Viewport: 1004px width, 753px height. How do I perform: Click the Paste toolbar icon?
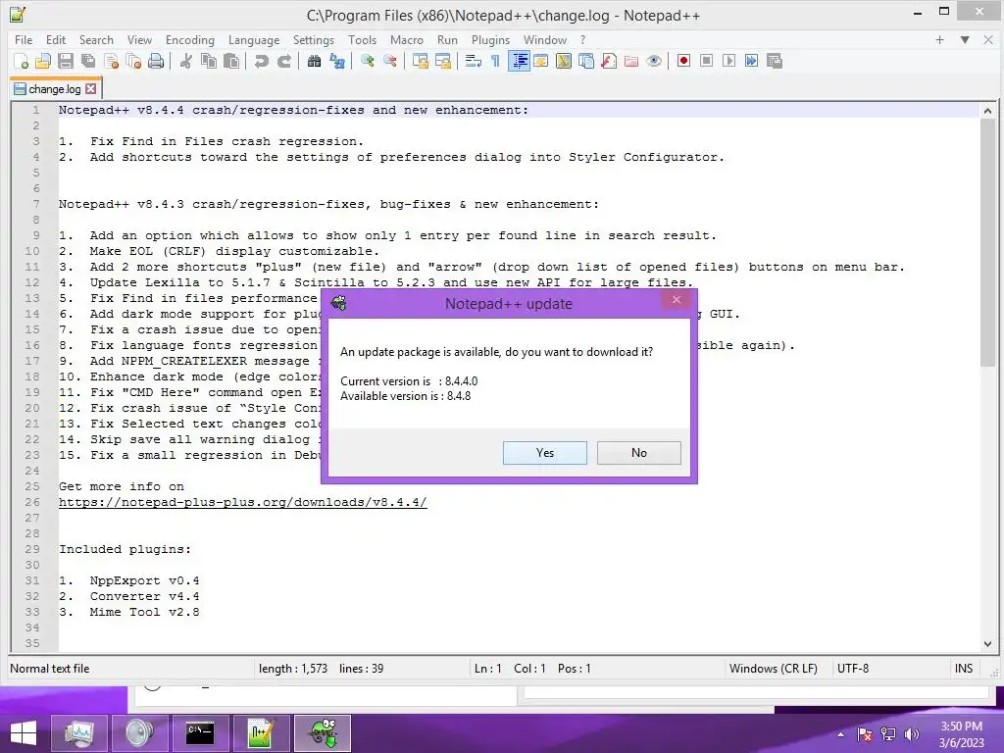pyautogui.click(x=231, y=61)
